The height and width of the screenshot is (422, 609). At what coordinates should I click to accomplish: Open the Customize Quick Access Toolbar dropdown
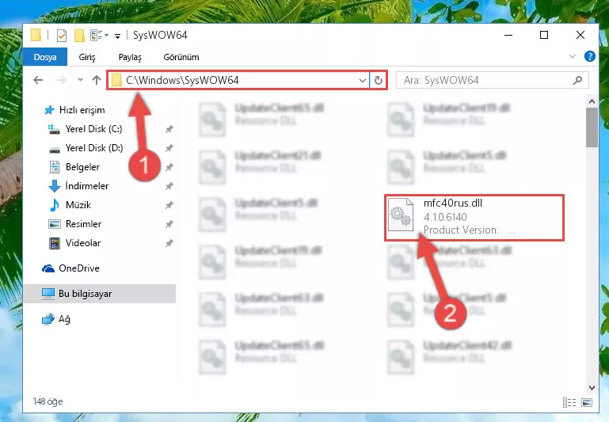click(117, 36)
